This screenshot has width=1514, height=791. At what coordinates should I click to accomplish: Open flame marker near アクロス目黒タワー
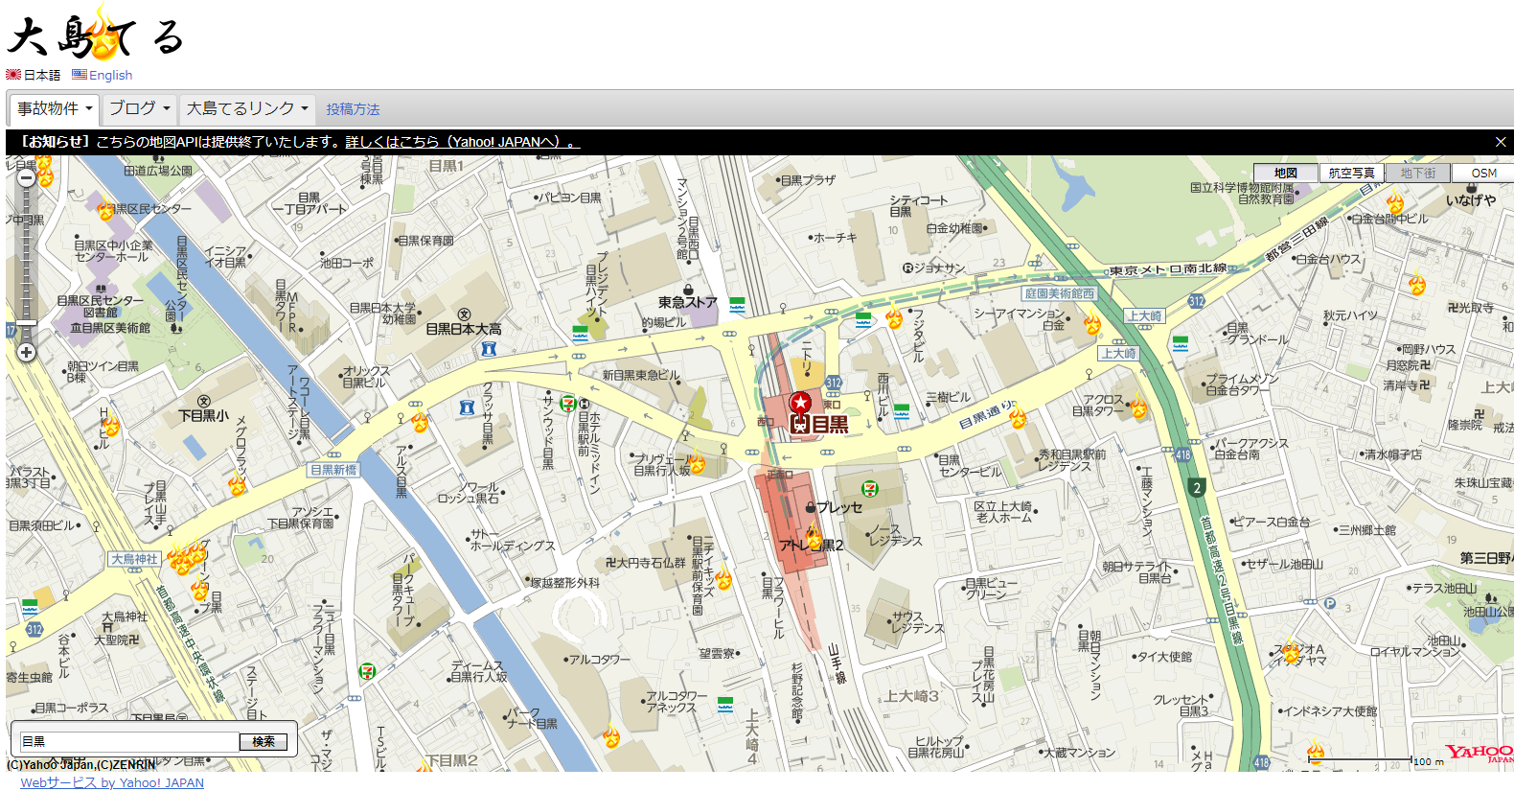1137,407
